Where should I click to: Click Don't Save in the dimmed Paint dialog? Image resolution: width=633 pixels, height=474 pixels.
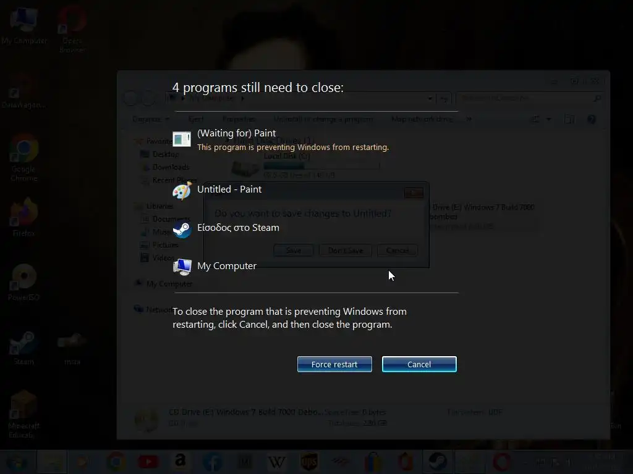(x=346, y=251)
